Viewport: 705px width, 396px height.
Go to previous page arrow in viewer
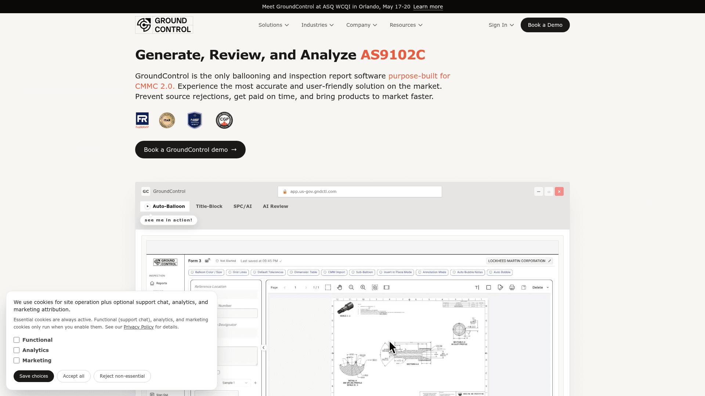[285, 288]
